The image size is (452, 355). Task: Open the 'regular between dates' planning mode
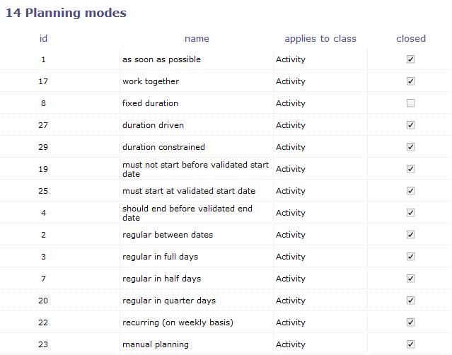(167, 235)
